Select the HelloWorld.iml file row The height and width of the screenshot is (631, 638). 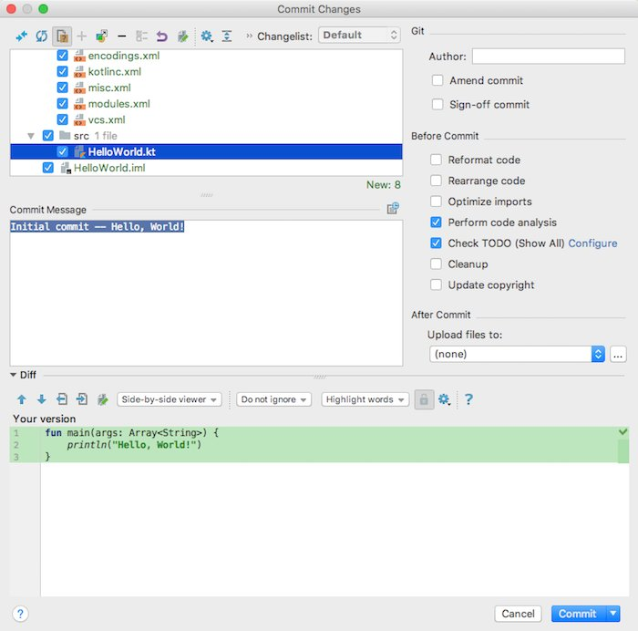[206, 168]
